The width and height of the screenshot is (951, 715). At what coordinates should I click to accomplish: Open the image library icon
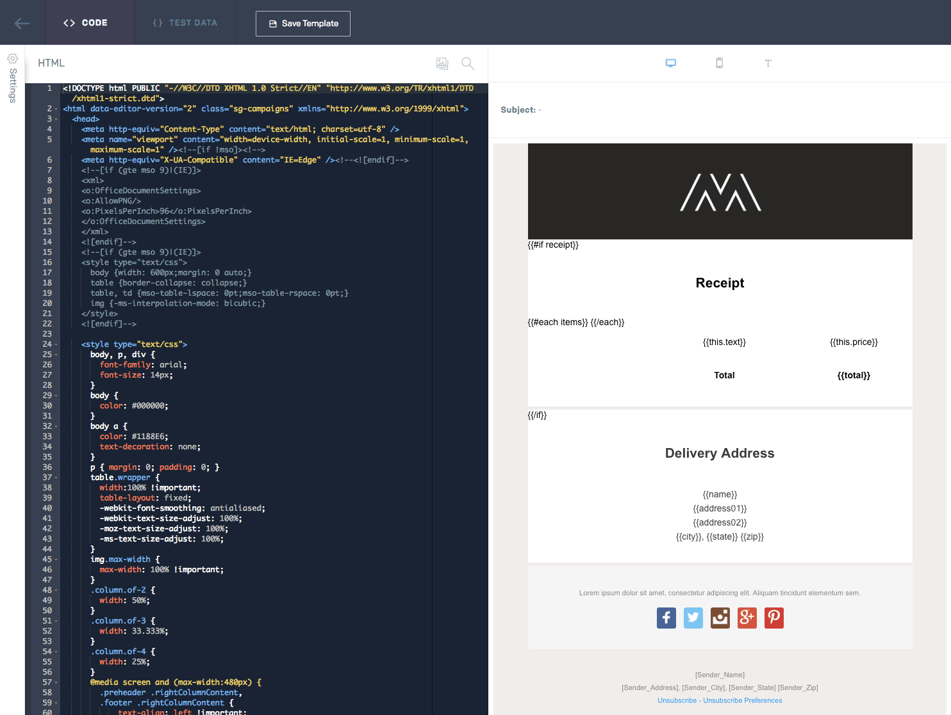click(442, 63)
